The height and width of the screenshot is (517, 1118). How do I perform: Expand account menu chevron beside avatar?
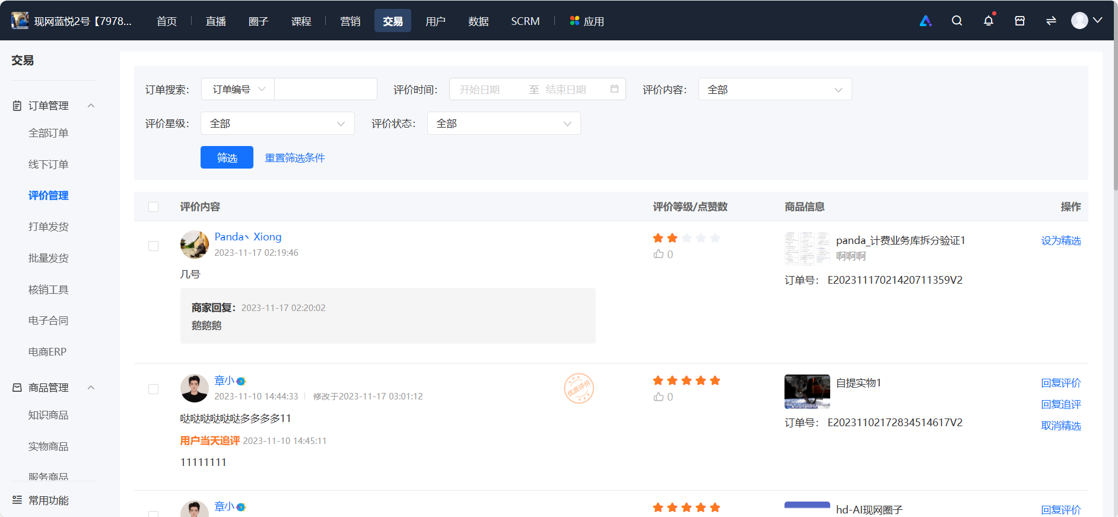pos(1098,20)
